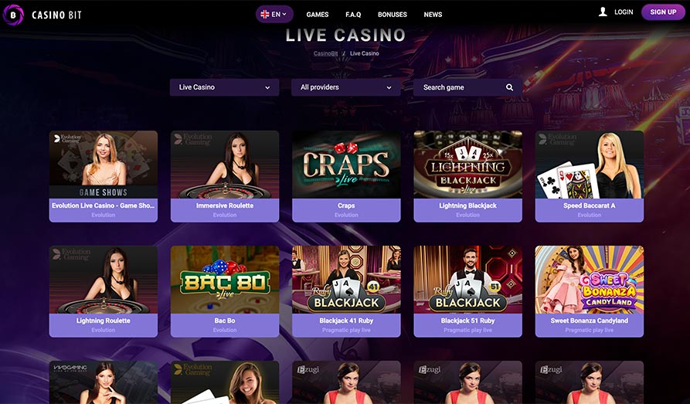690x404 pixels.
Task: Open the F.A.Q menu item
Action: pos(353,15)
